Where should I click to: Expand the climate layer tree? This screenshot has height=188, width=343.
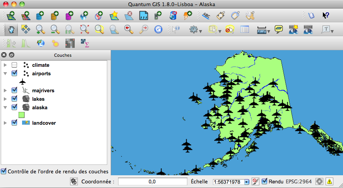[x=5, y=65]
